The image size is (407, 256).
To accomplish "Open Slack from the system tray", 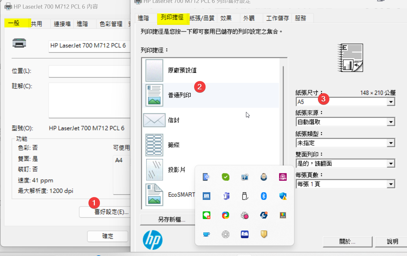I will 244,215.
